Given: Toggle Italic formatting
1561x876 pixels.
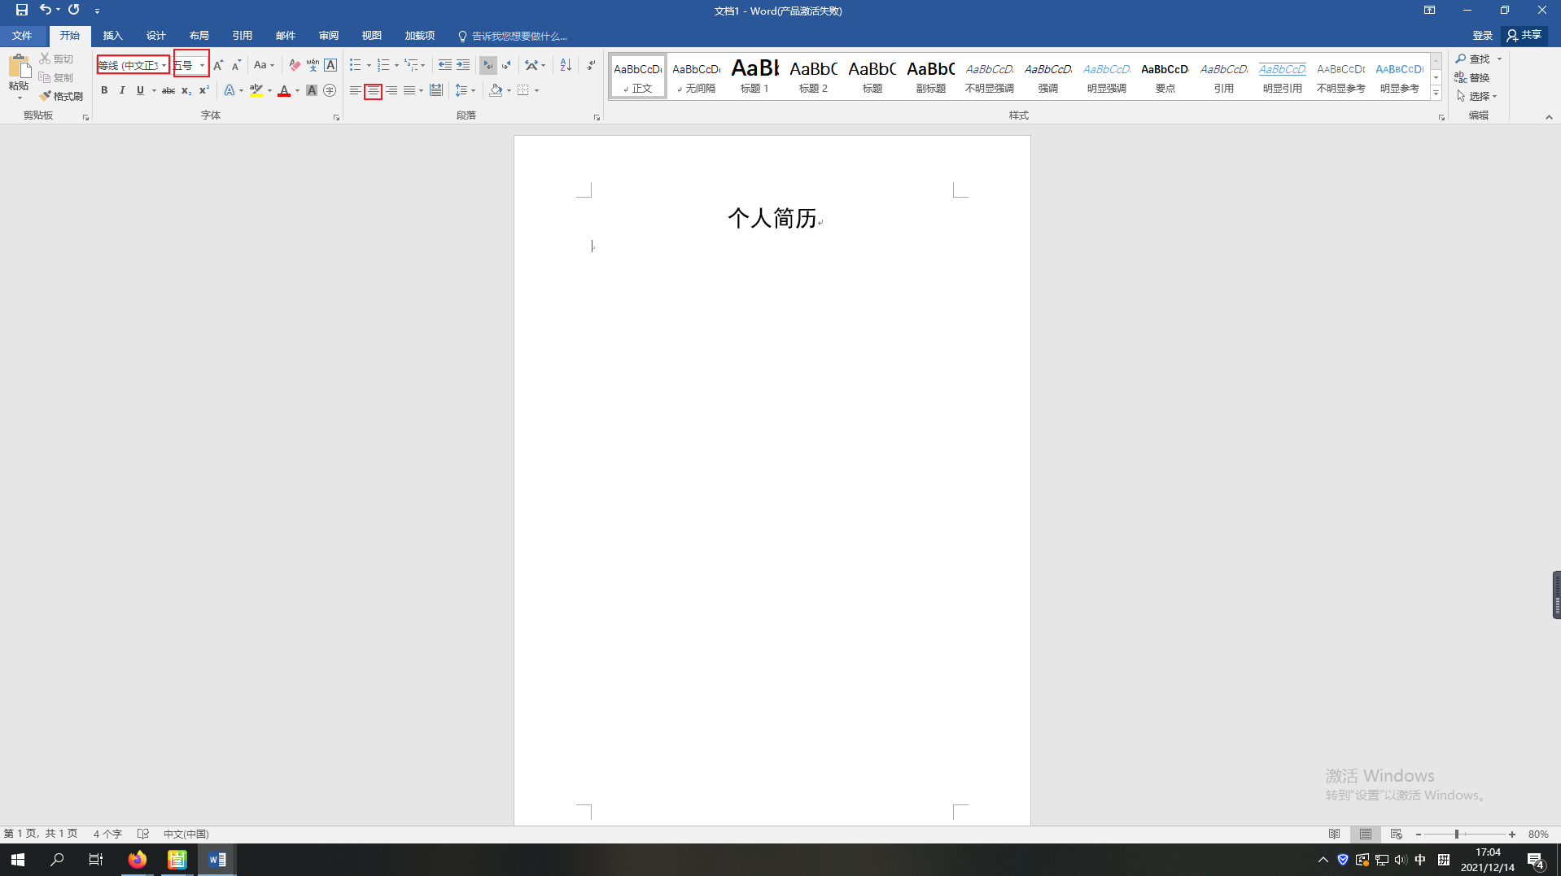Looking at the screenshot, I should pos(122,90).
